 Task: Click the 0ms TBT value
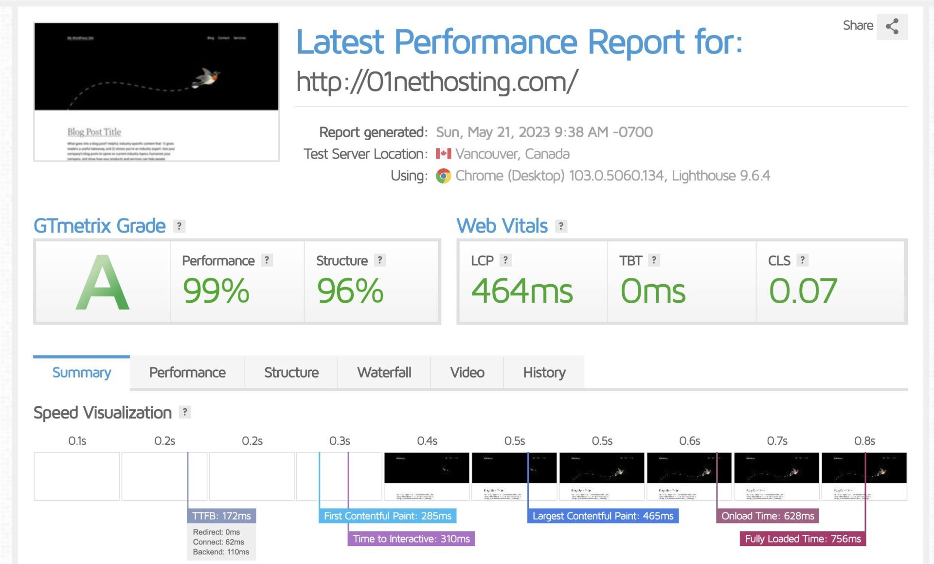pyautogui.click(x=653, y=291)
